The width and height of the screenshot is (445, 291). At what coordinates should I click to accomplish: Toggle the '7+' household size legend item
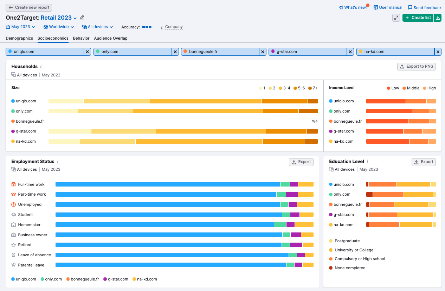tap(313, 88)
